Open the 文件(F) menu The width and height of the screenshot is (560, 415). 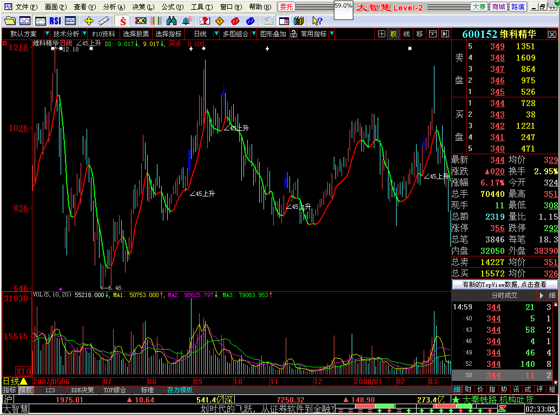26,7
